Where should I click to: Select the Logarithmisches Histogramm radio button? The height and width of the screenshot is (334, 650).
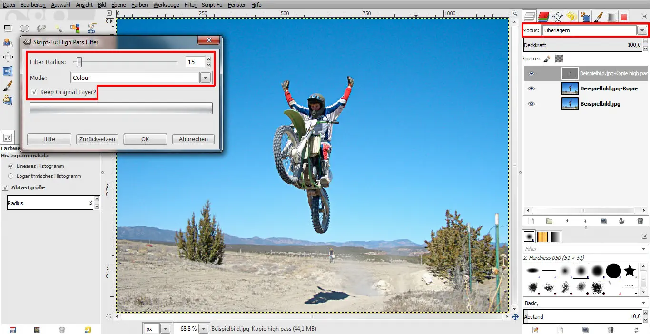(x=11, y=176)
